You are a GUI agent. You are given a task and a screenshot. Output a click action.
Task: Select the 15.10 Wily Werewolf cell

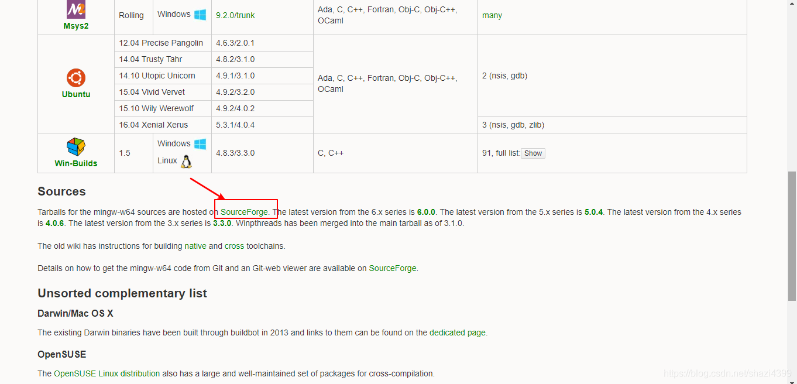point(163,108)
